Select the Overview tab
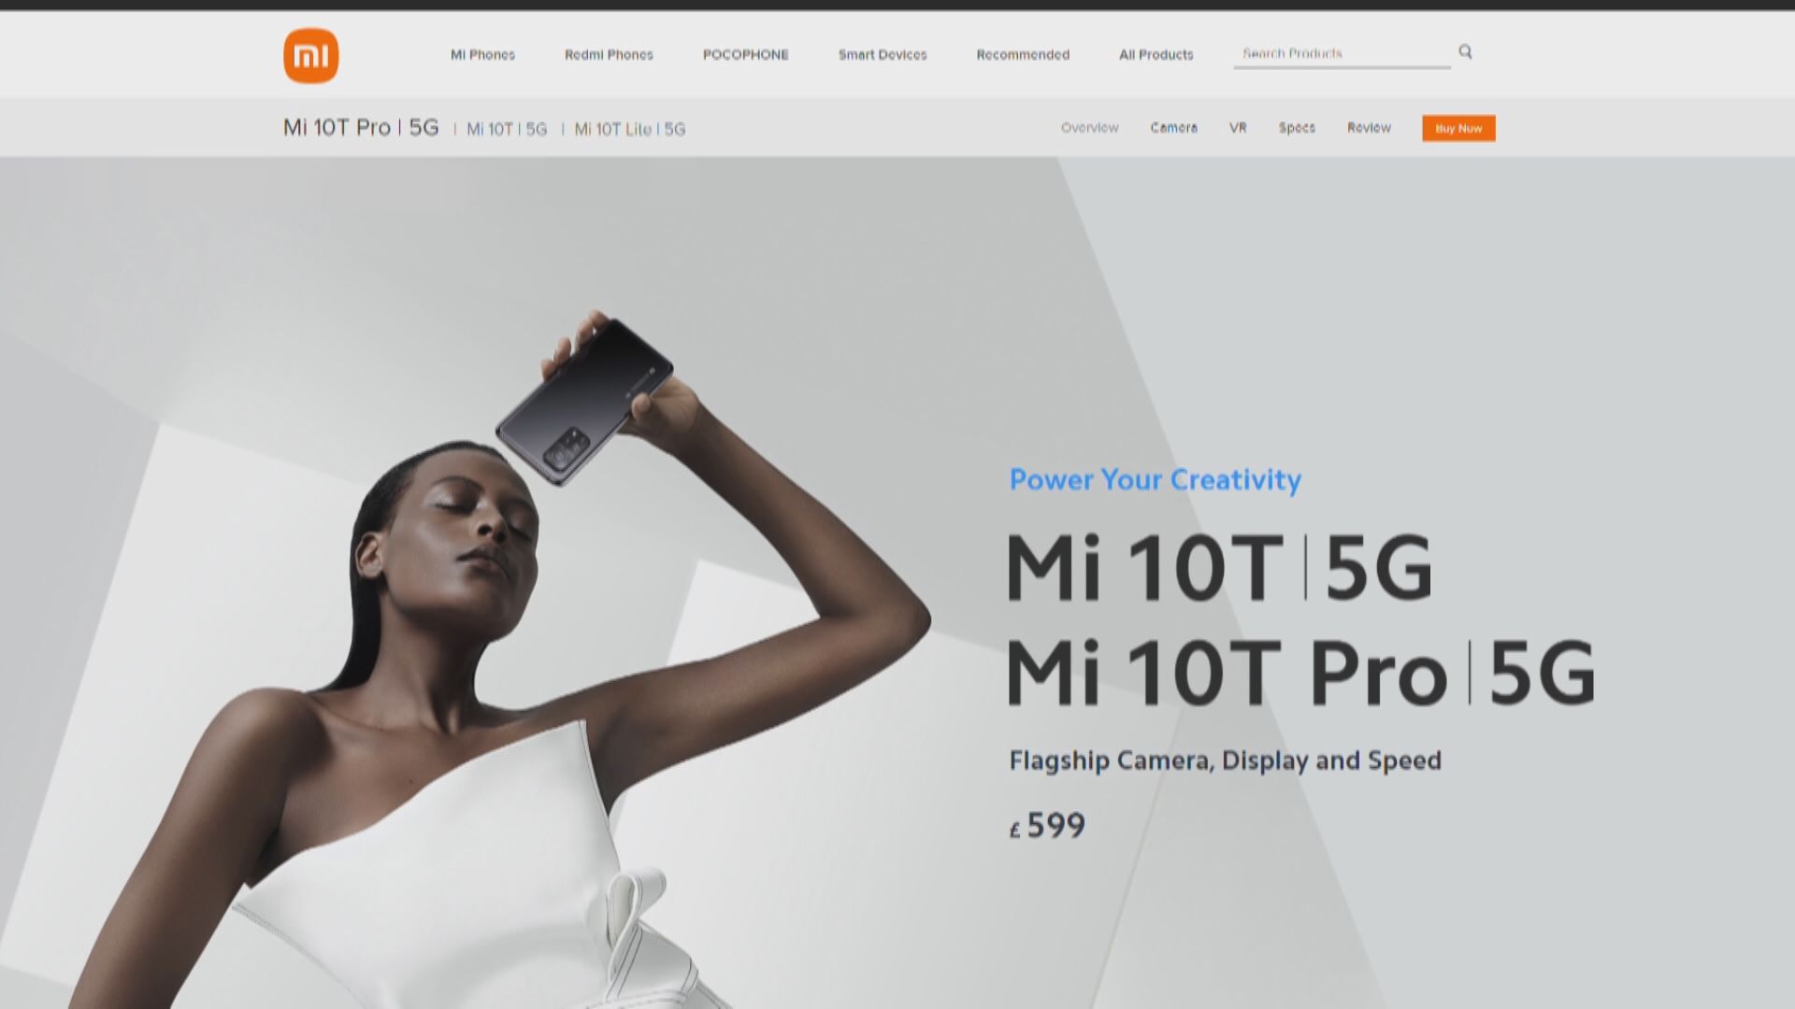1795x1009 pixels. [1089, 128]
